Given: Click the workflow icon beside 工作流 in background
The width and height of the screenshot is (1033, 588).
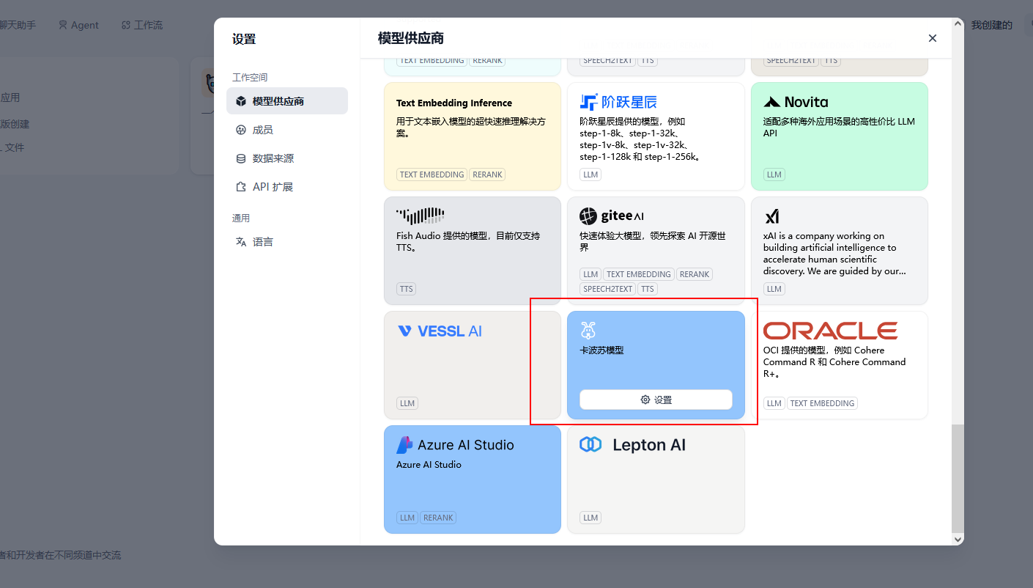Looking at the screenshot, I should (x=126, y=25).
